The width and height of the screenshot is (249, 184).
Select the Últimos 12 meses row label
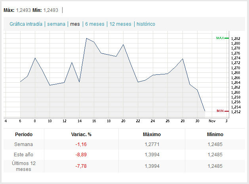[x=24, y=166]
